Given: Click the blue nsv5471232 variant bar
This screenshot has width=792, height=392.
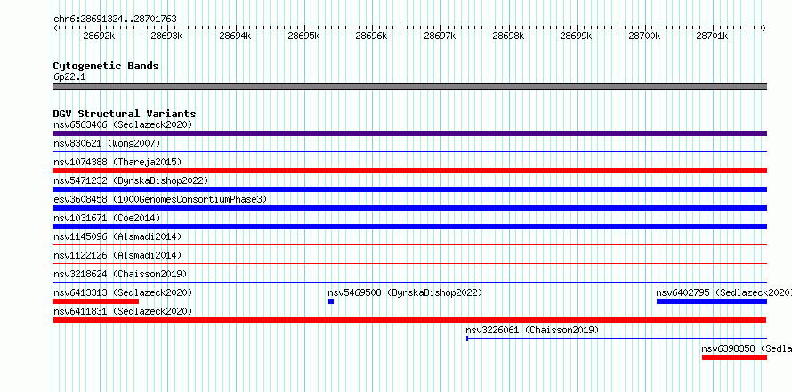Looking at the screenshot, I should pos(409,189).
